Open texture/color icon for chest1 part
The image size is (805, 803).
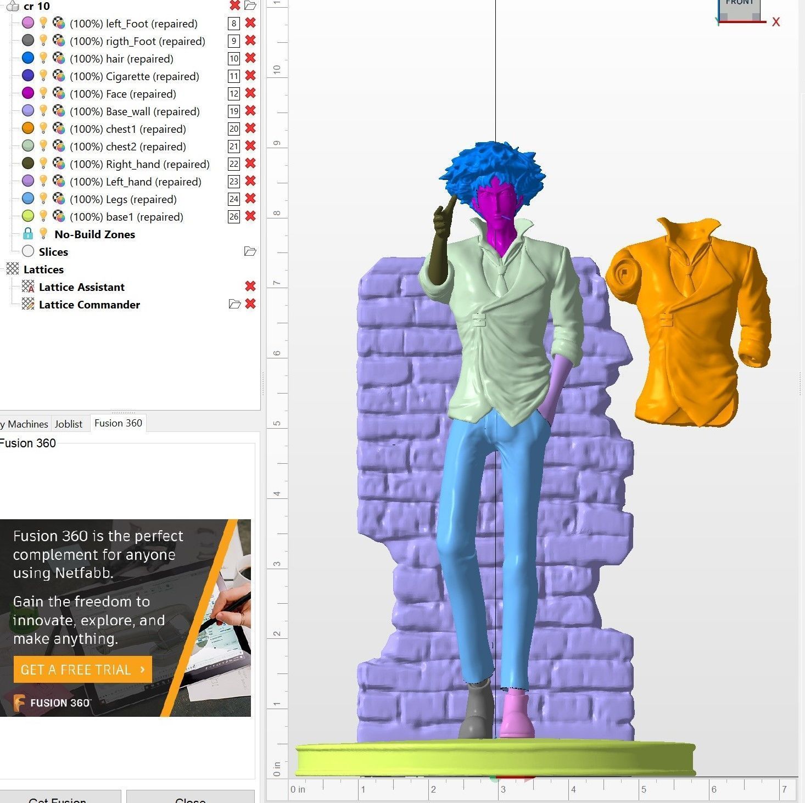(x=59, y=128)
